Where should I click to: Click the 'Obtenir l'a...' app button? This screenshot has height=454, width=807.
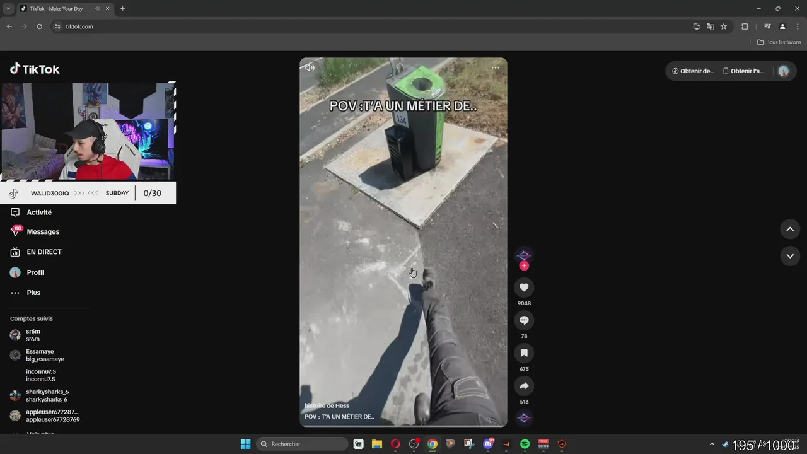(x=743, y=71)
